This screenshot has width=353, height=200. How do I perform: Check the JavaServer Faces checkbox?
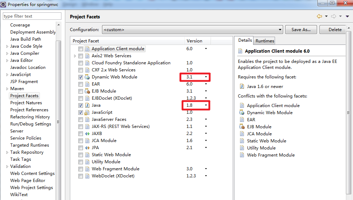point(80,119)
